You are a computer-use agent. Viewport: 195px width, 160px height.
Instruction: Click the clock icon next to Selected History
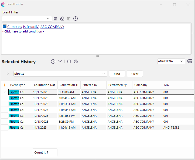click(53, 61)
